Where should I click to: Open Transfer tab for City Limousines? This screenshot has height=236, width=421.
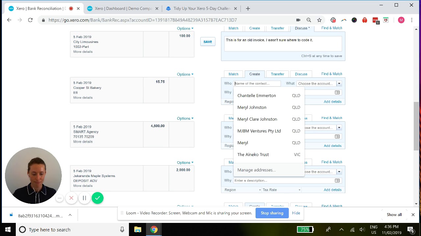(278, 28)
